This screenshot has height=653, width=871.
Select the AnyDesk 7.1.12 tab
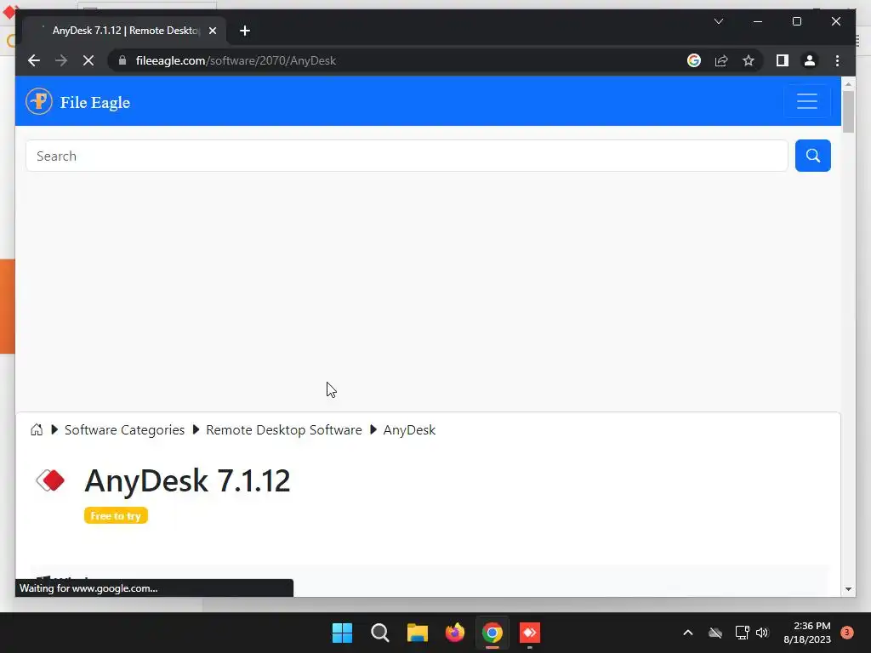pyautogui.click(x=124, y=31)
